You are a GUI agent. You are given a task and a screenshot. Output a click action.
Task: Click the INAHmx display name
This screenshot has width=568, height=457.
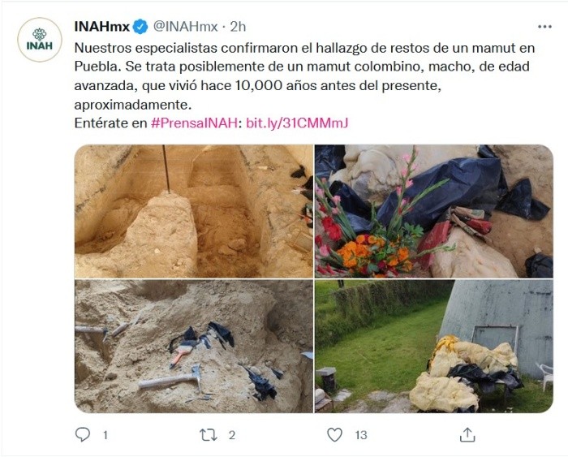[x=101, y=27]
